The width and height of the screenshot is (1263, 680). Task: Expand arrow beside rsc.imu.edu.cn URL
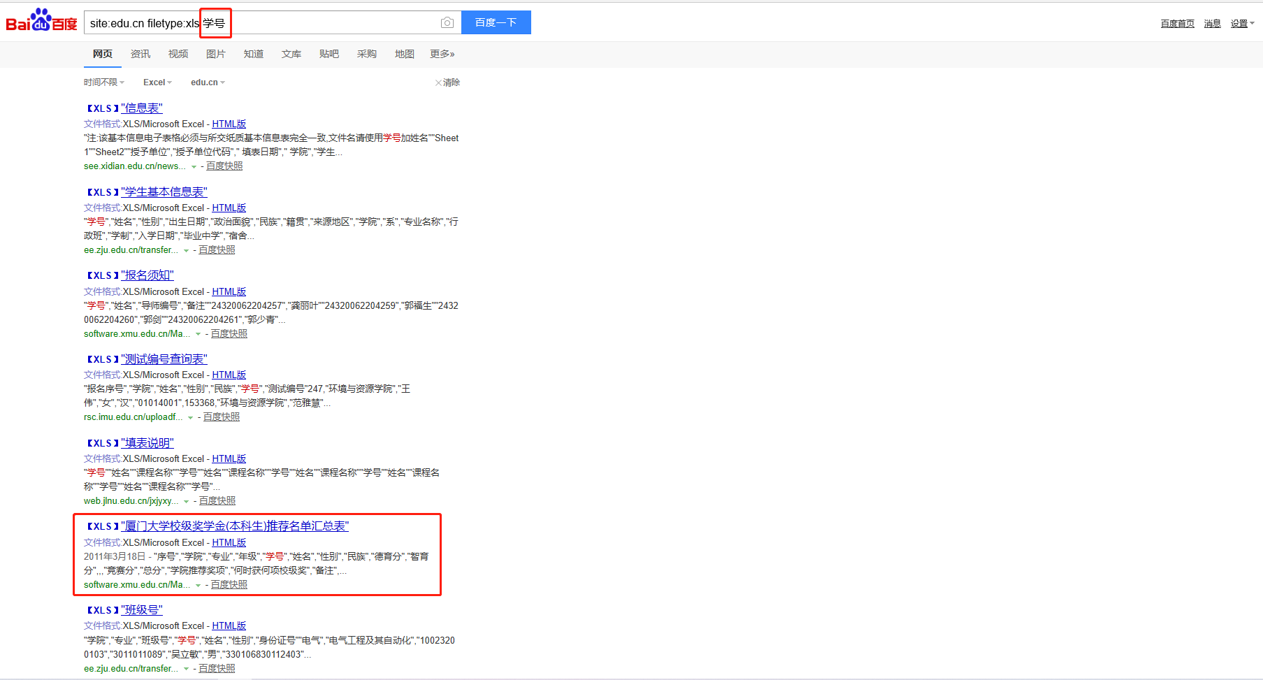[x=191, y=418]
